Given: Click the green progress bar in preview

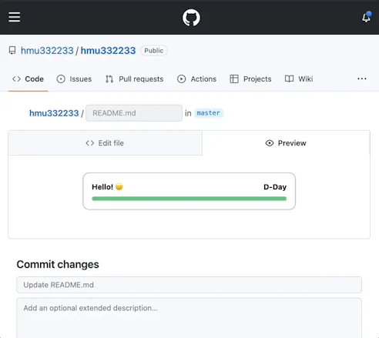Looking at the screenshot, I should 189,199.
